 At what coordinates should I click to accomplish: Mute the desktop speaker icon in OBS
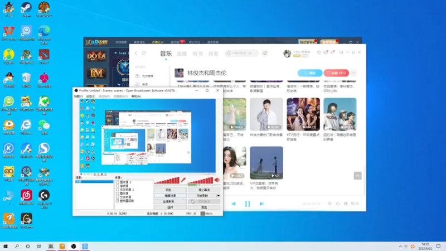click(x=217, y=180)
